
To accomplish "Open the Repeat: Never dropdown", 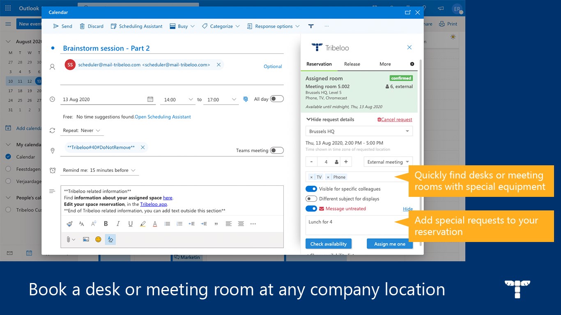I will coord(82,130).
